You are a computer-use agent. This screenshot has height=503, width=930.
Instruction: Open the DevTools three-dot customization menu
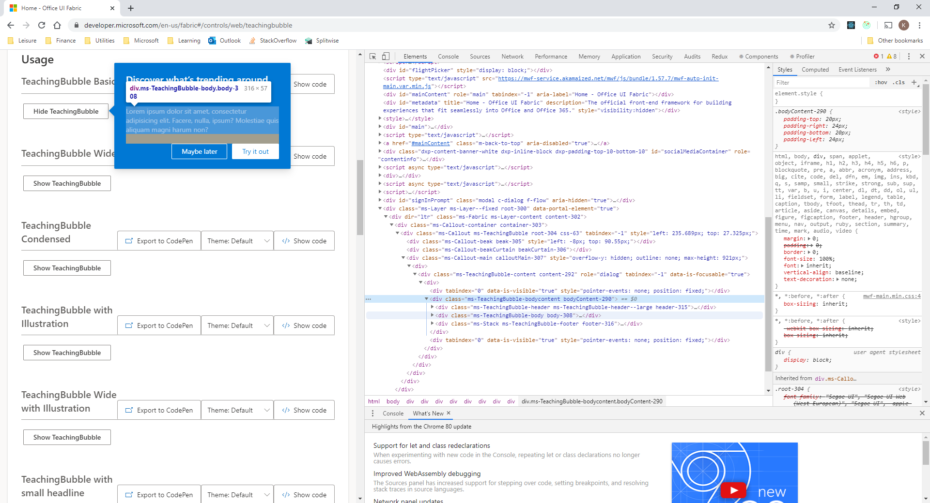909,56
